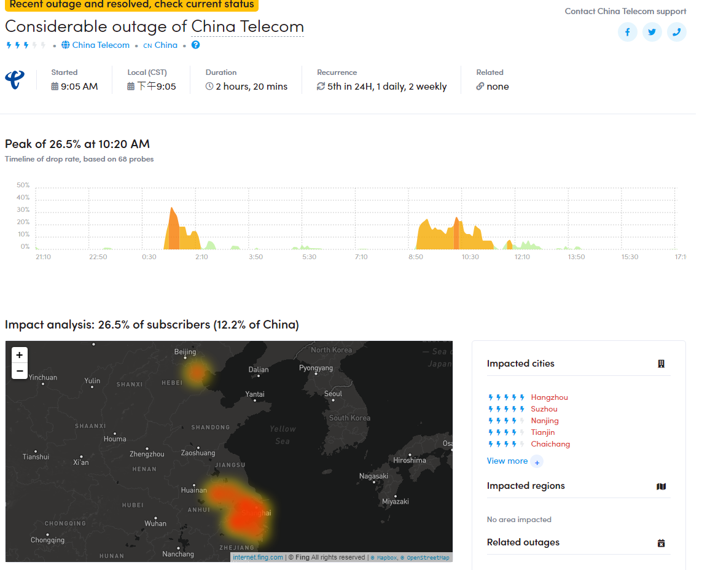702x570 pixels.
Task: Click the calendar icon next to 9:05 AM
Action: (55, 87)
